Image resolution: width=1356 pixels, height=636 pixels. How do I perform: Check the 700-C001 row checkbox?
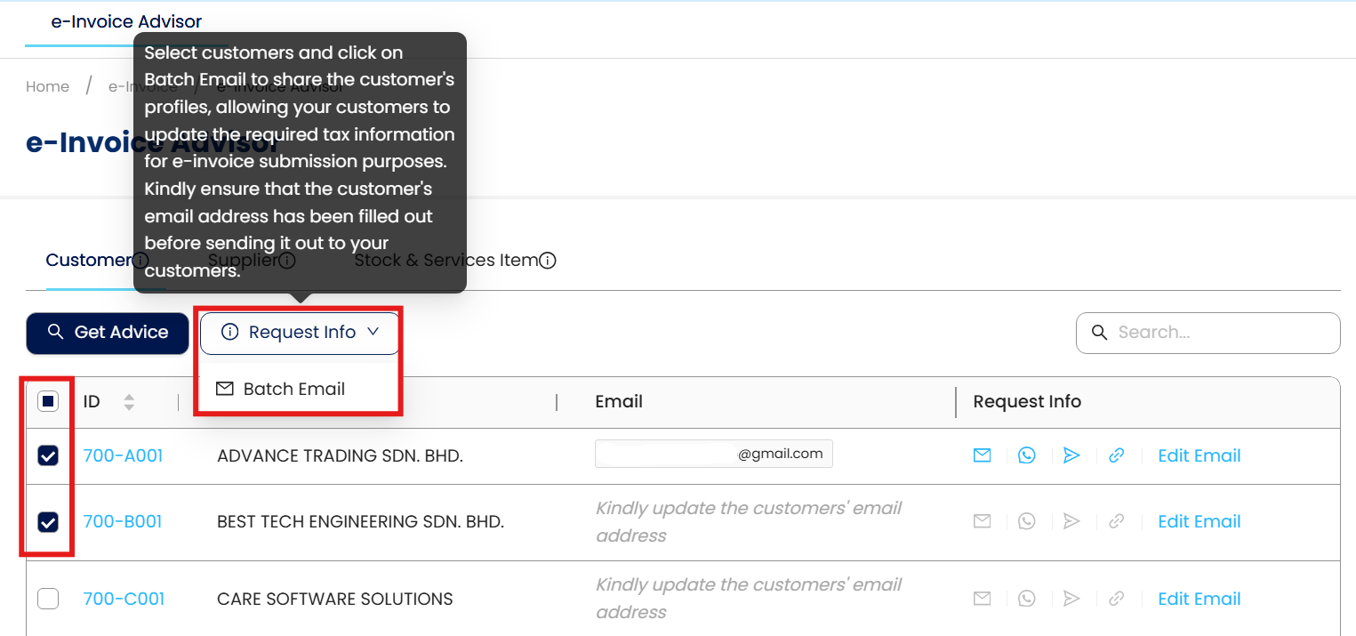click(x=48, y=599)
